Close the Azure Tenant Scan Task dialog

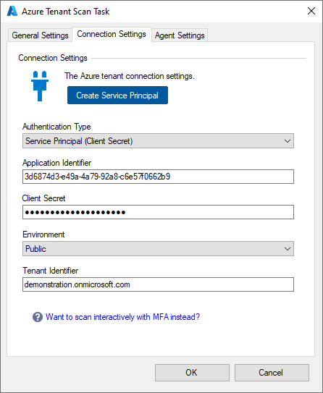[x=311, y=11]
